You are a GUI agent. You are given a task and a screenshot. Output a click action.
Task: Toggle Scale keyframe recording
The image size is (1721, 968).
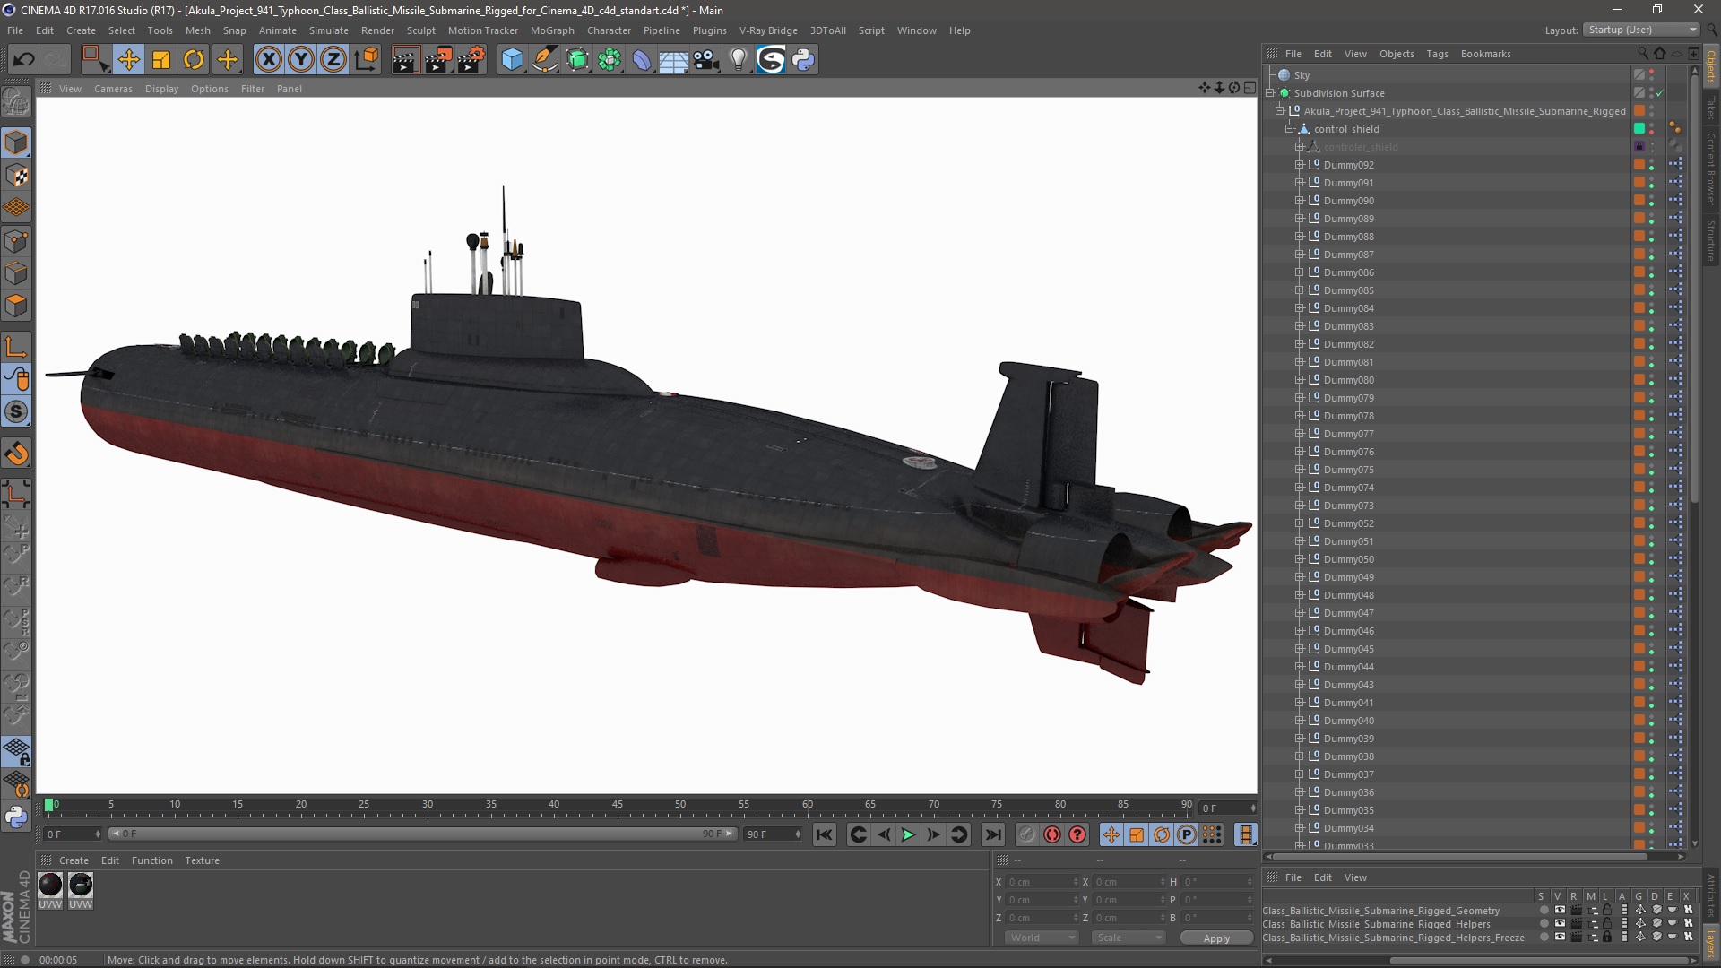click(x=1137, y=834)
